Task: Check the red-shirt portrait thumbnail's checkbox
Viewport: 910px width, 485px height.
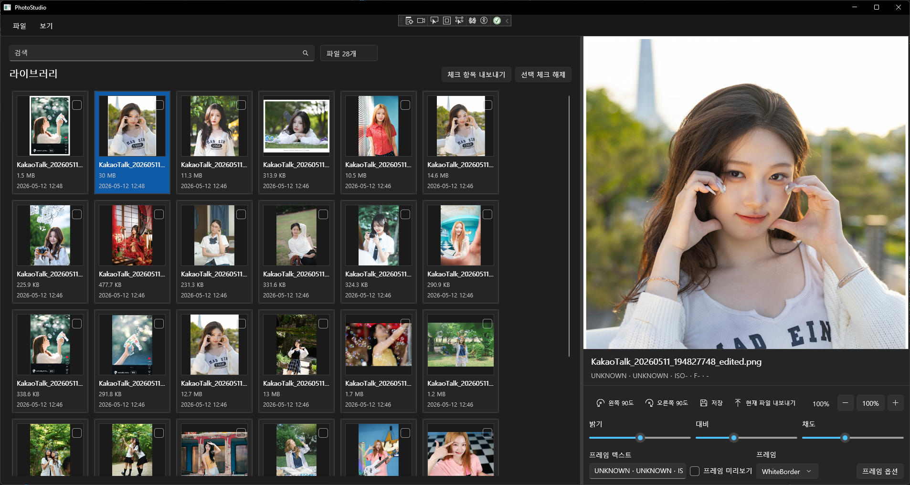Action: [405, 105]
